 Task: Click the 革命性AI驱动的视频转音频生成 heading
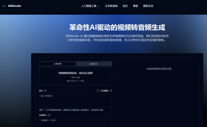pos(117,27)
